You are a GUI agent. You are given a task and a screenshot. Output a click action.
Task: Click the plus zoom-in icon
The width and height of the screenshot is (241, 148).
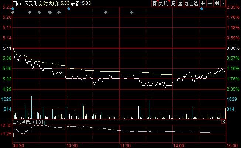[x=203, y=3]
